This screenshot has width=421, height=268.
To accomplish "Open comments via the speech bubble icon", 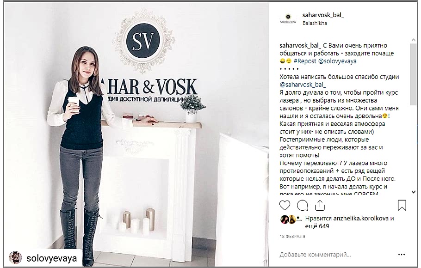I will tap(302, 206).
